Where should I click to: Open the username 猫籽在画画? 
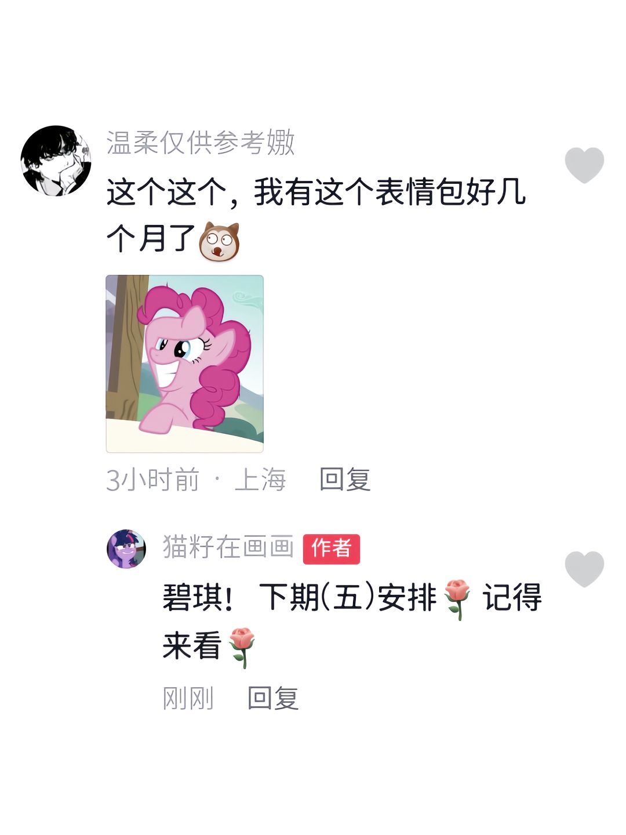(x=228, y=547)
